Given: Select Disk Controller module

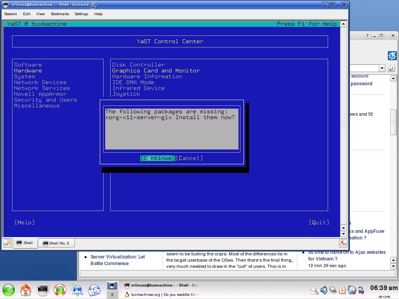Looking at the screenshot, I should (x=138, y=65).
